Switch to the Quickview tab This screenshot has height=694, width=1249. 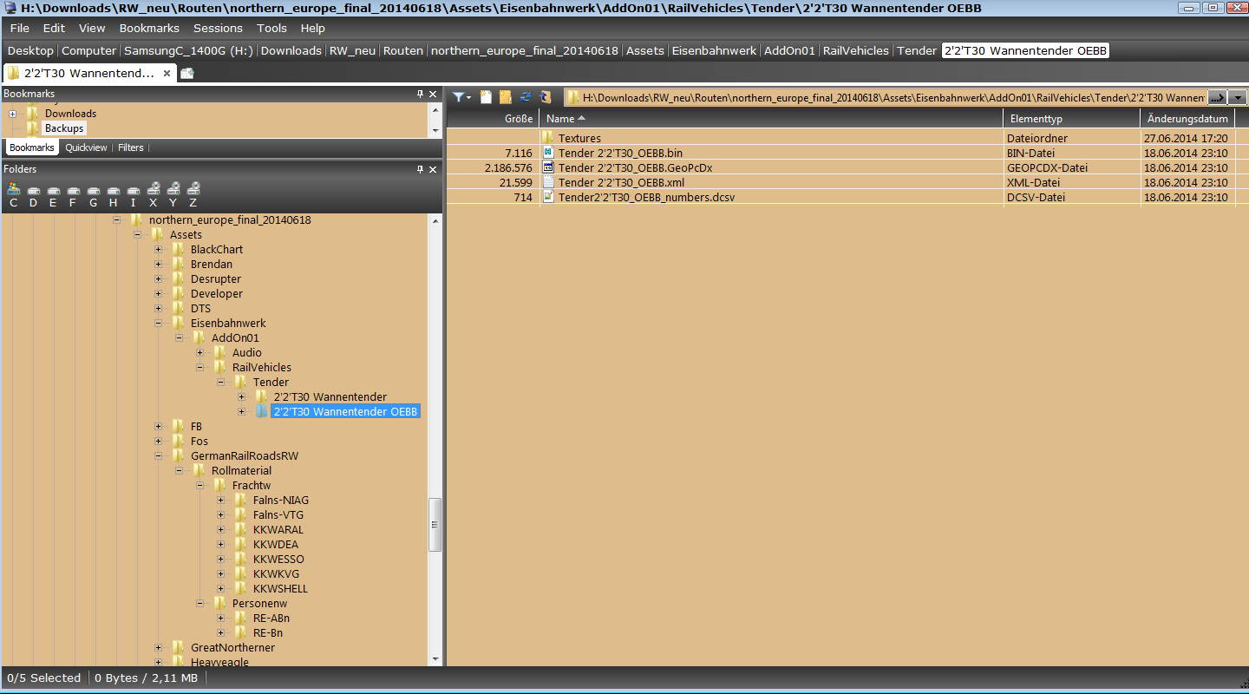click(86, 147)
